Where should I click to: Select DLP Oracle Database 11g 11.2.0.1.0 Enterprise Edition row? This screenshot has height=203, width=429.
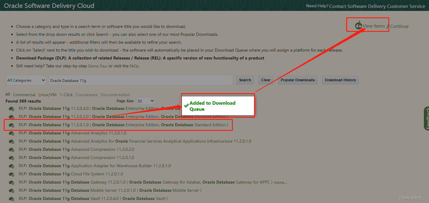(x=123, y=125)
